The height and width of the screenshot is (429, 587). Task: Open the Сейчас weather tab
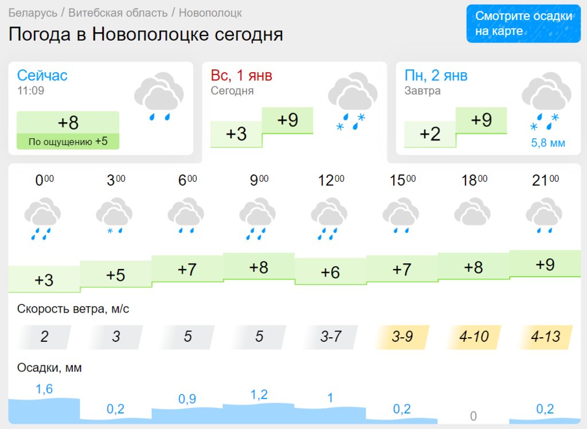(x=101, y=108)
